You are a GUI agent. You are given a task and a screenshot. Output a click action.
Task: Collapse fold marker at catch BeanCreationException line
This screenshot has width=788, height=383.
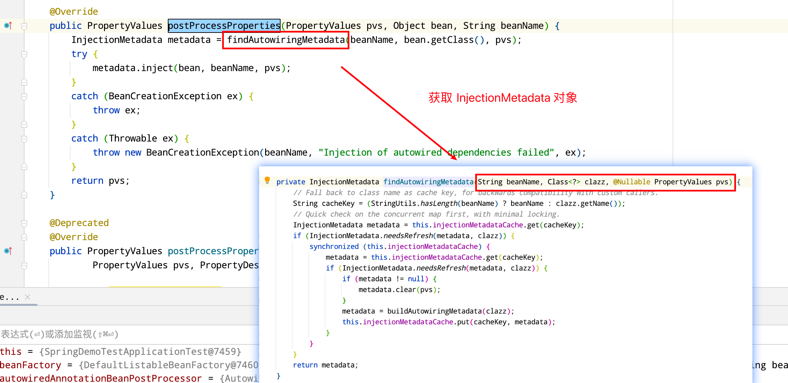(24, 96)
